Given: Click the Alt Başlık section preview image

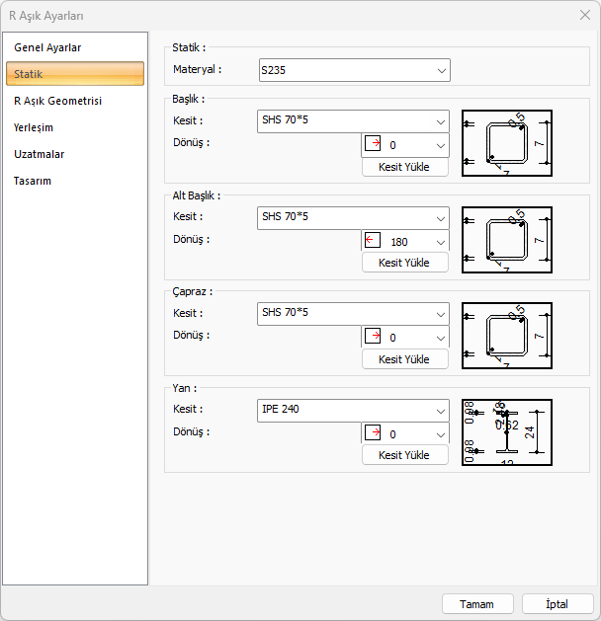Looking at the screenshot, I should click(506, 240).
